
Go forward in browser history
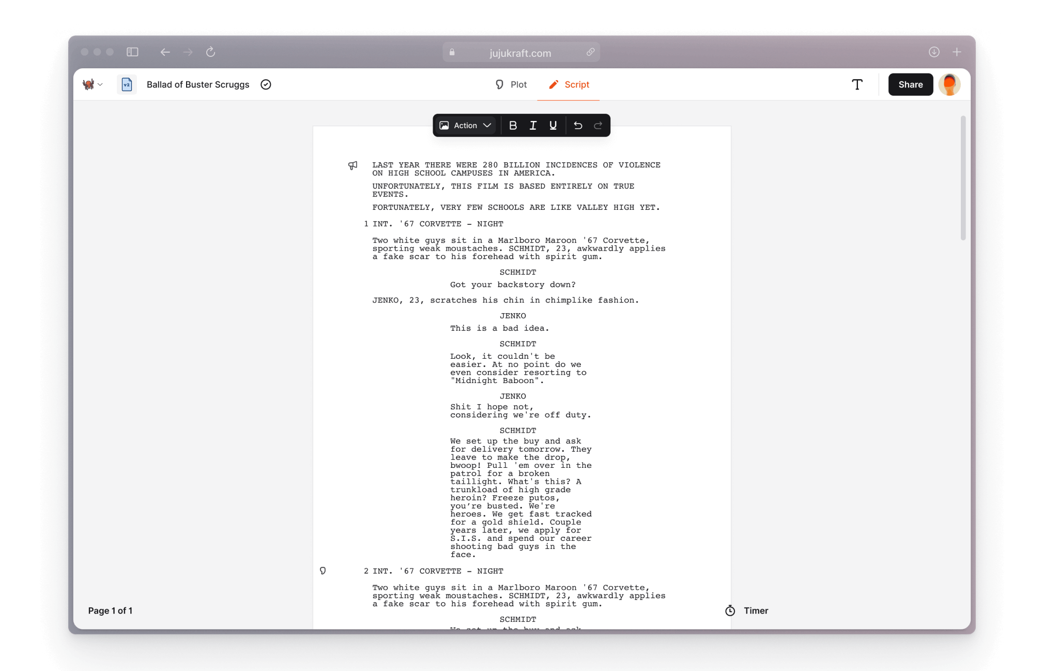coord(188,52)
